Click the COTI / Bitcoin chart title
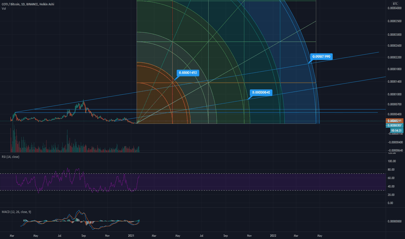 (x=28, y=4)
